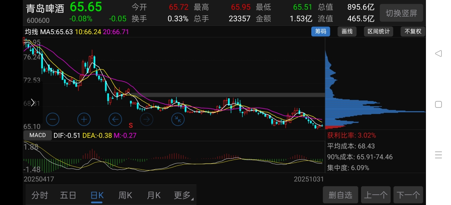Tap the 最高 value 65.95
This screenshot has height=205, width=451.
pyautogui.click(x=241, y=7)
